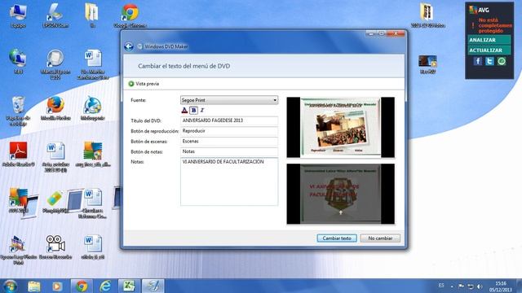Click the Título del DVD field
The image size is (522, 293).
229,120
